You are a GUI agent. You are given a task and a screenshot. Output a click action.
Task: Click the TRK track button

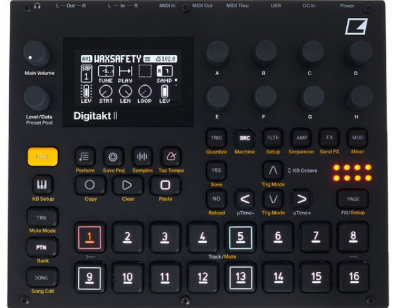(x=42, y=217)
